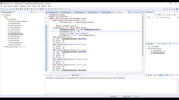Click the editor vertical scrollbar thumb
Image resolution: width=179 pixels, height=100 pixels.
(x=143, y=36)
